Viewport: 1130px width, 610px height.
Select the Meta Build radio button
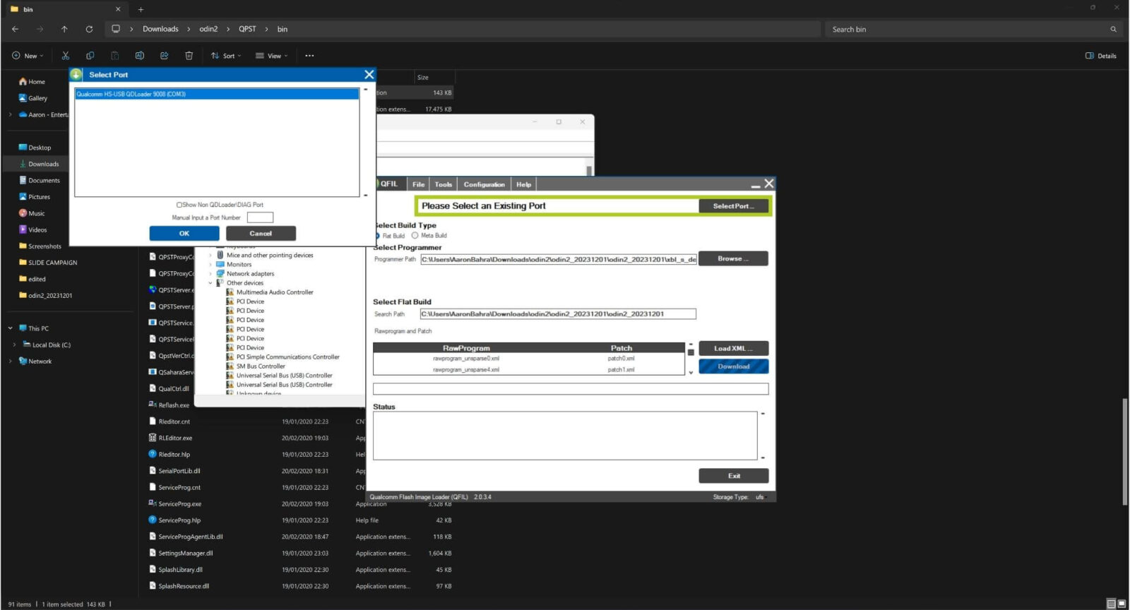[415, 236]
